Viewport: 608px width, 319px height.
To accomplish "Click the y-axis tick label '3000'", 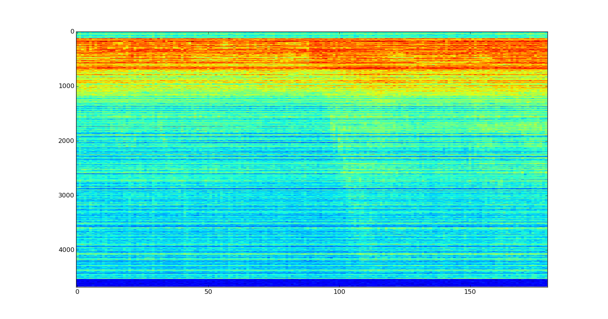I will coord(66,196).
